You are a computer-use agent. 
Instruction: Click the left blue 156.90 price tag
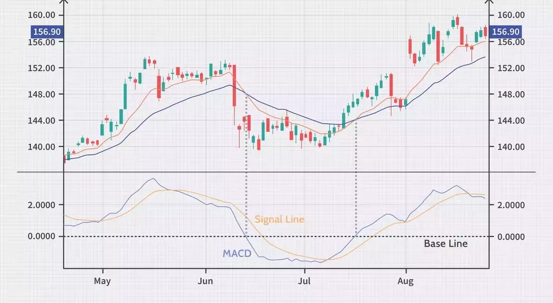46,32
